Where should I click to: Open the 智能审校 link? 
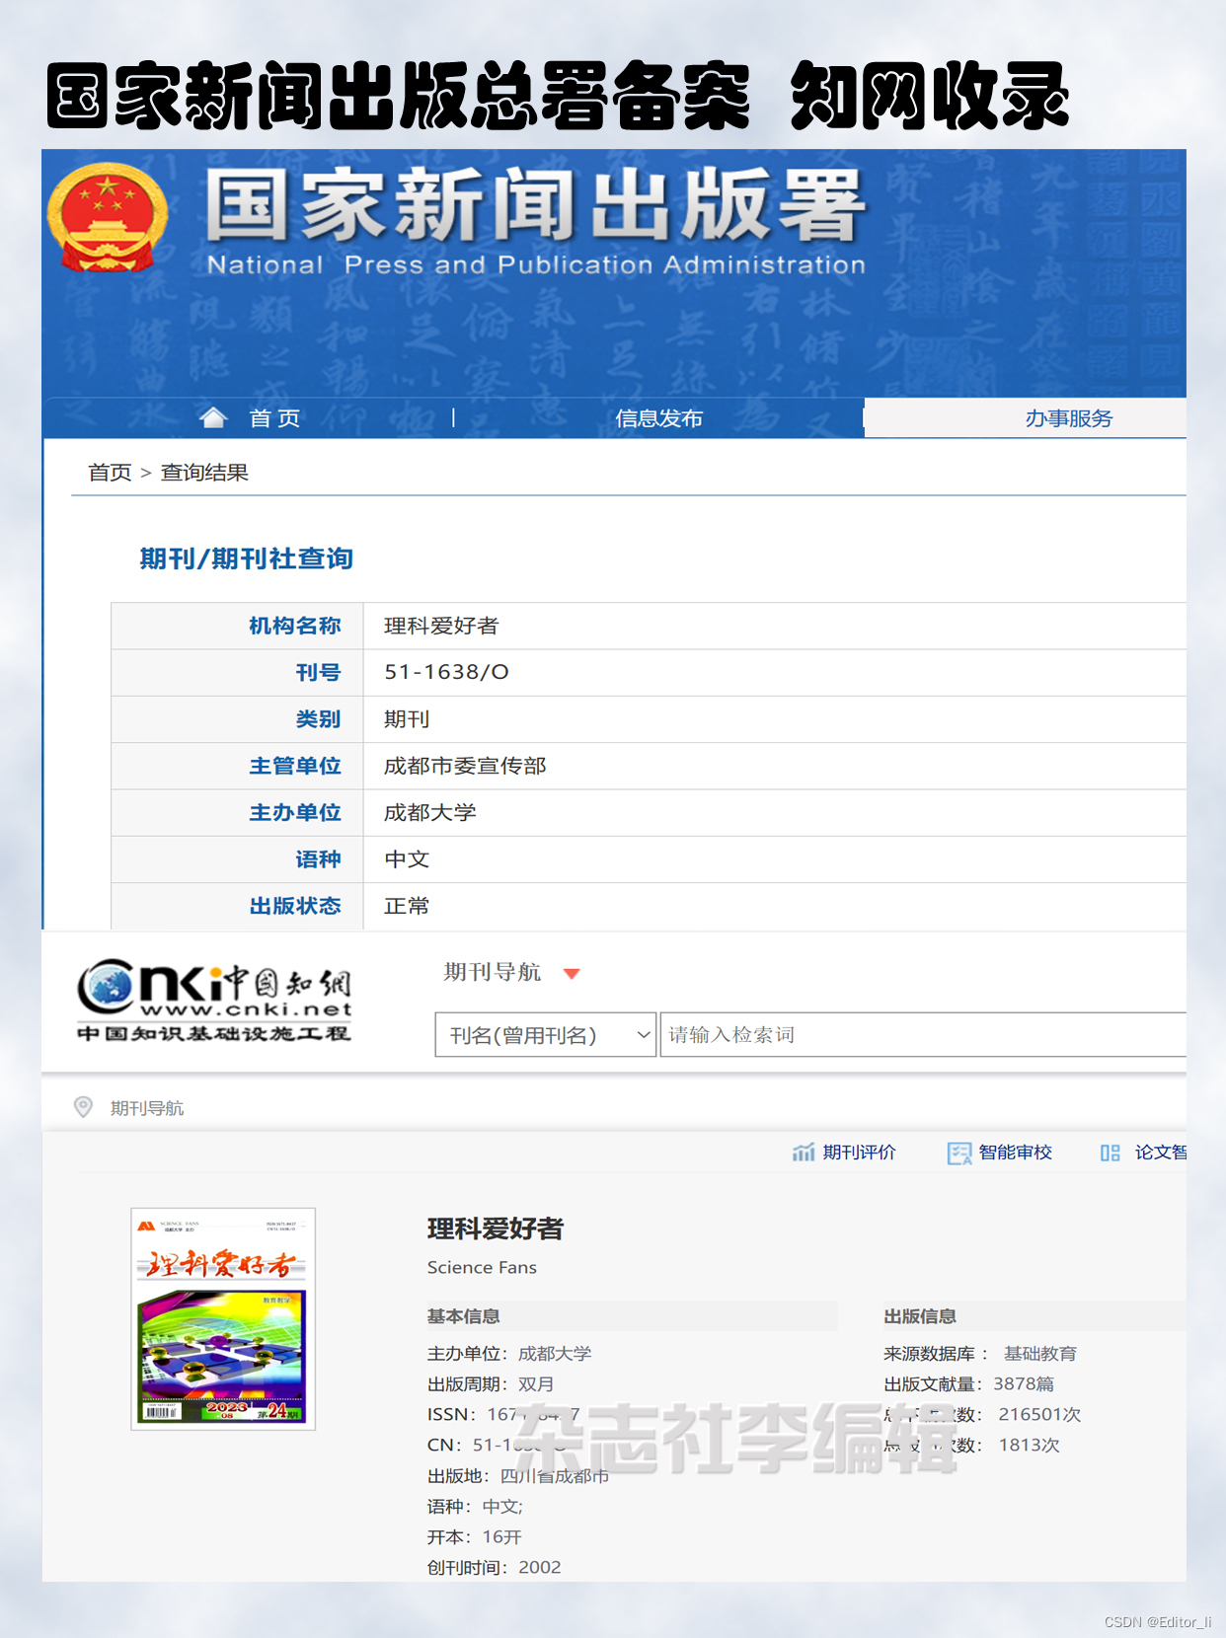(1015, 1153)
